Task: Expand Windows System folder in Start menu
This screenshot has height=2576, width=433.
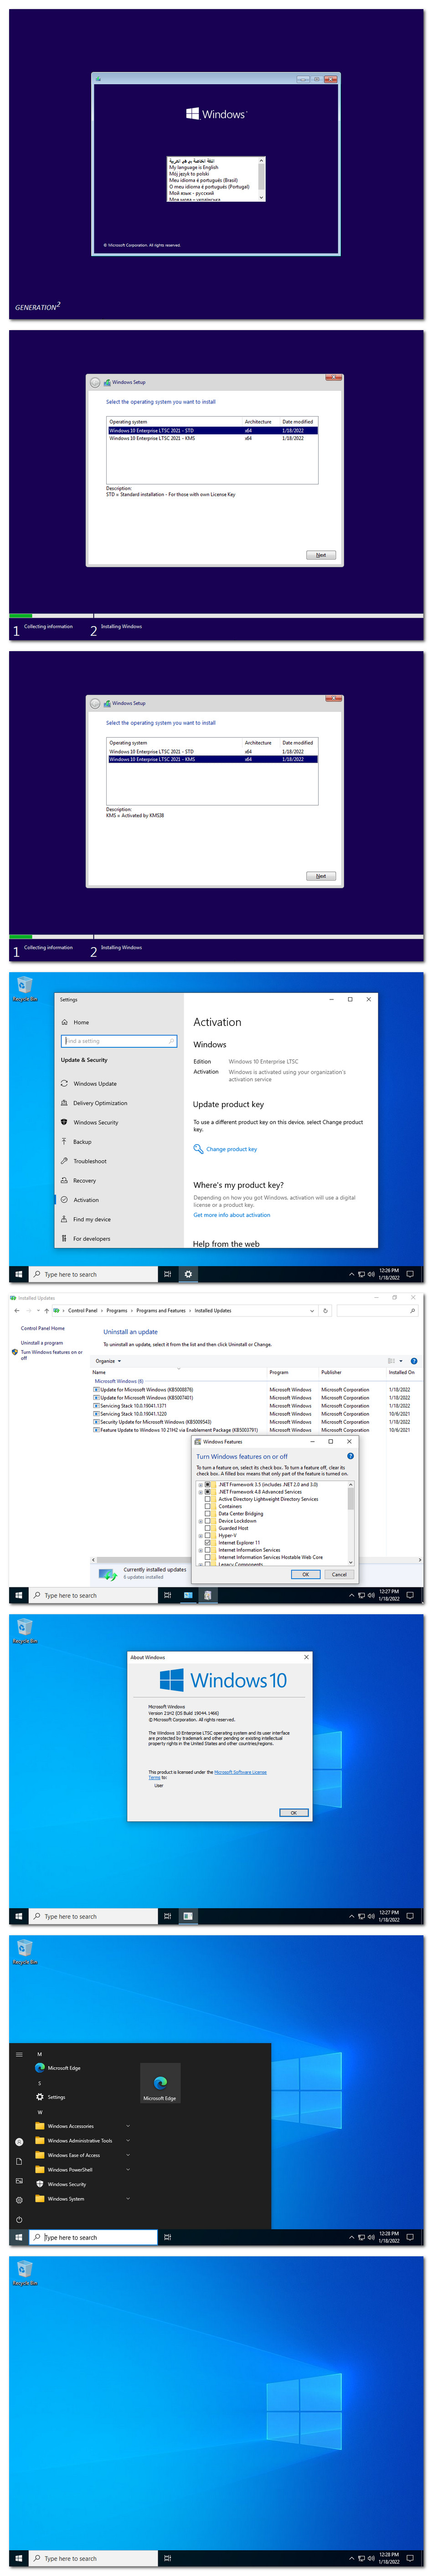Action: (x=82, y=2199)
